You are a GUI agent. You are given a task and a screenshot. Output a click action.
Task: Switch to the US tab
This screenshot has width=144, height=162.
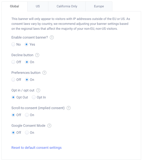pos(38,6)
